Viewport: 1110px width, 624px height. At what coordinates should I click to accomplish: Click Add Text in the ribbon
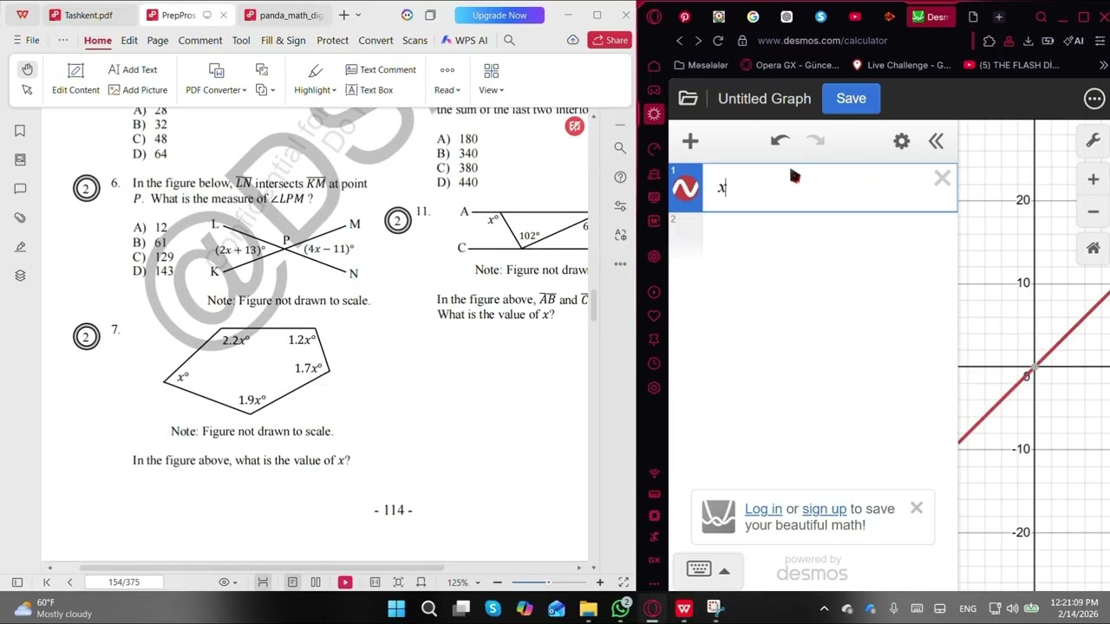133,69
